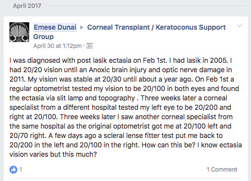The height and width of the screenshot is (181, 251).
Task: Open the Emese Dunai profile name link
Action: pos(55,27)
